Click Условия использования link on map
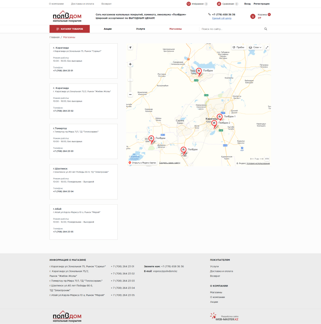 (258, 163)
